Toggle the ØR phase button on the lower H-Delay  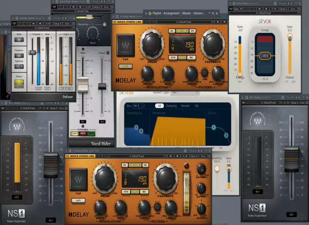pos(145,165)
